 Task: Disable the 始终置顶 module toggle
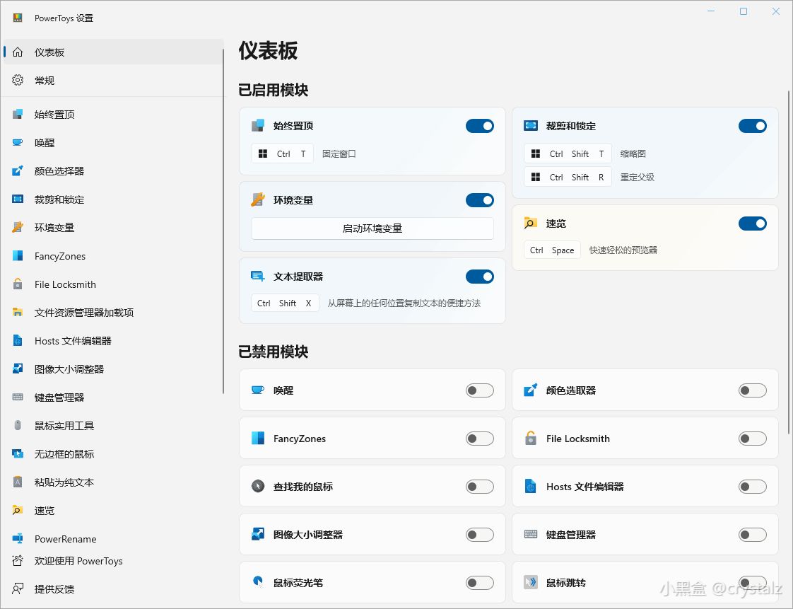(480, 125)
